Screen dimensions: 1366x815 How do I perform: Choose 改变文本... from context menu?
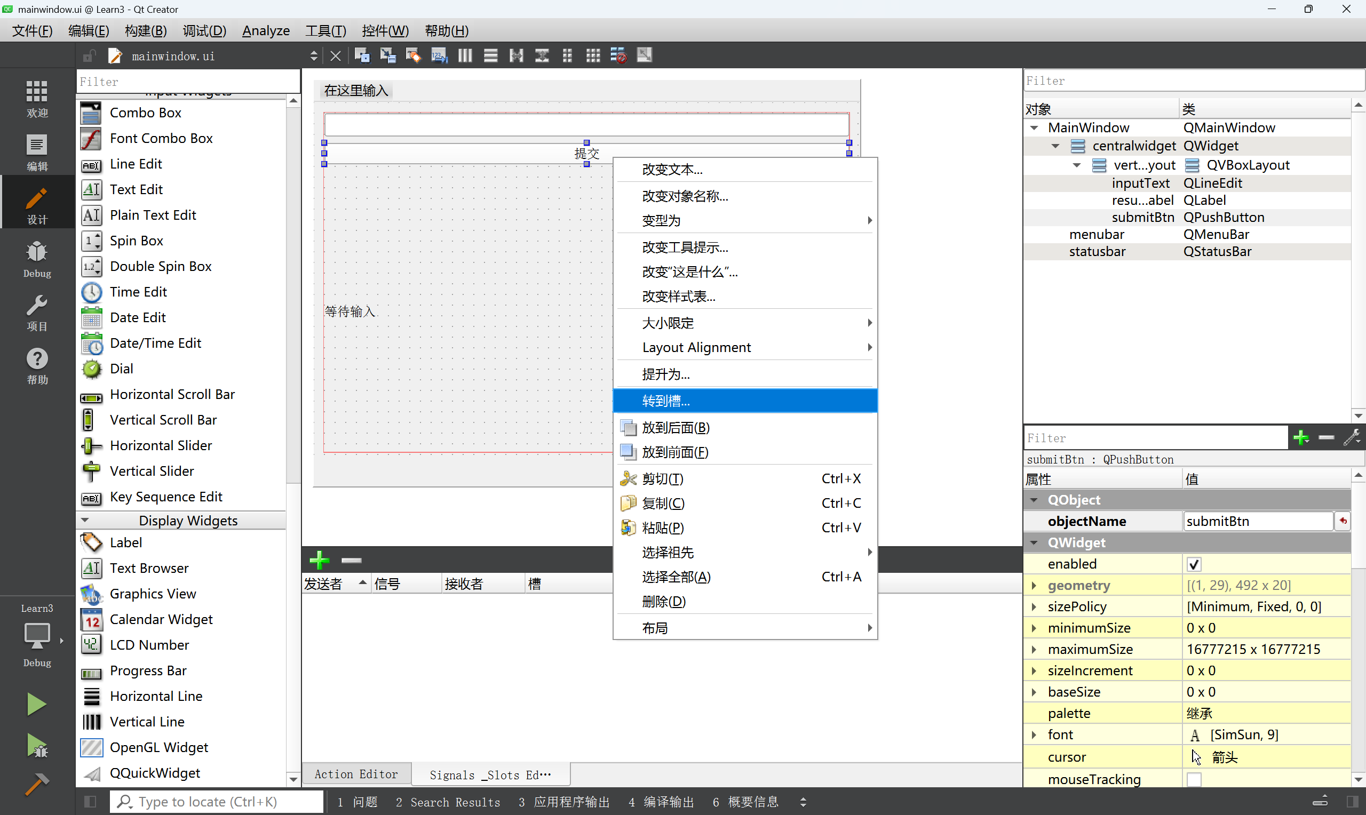coord(745,170)
